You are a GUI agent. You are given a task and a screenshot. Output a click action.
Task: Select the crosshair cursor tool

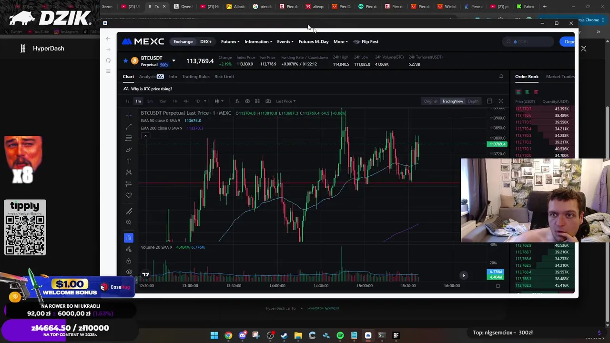[x=129, y=115]
